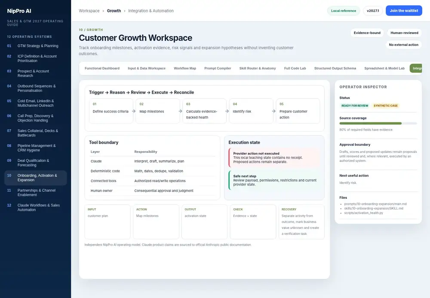This screenshot has width=430, height=298.
Task: Click the Claude row in Tool boundary
Action: click(152, 161)
